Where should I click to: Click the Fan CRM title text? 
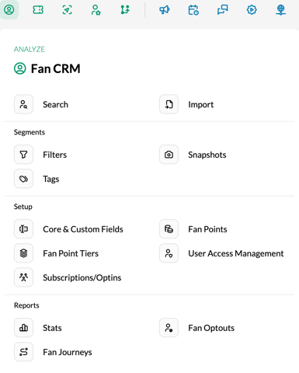coord(56,68)
